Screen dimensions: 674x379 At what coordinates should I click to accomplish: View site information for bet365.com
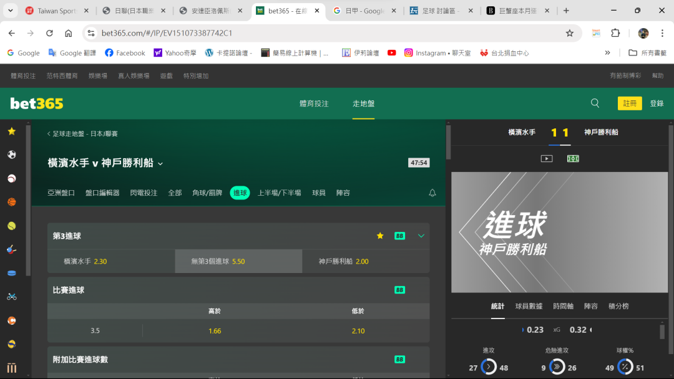click(90, 33)
